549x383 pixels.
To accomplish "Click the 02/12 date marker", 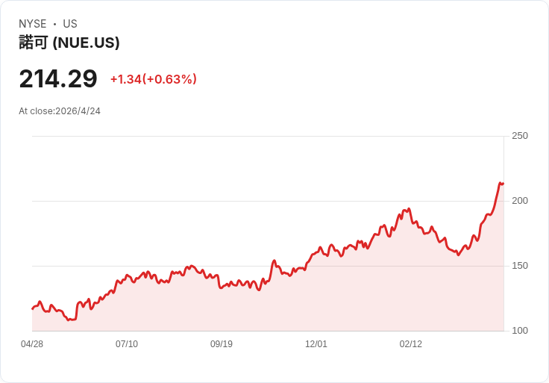I will click(411, 344).
